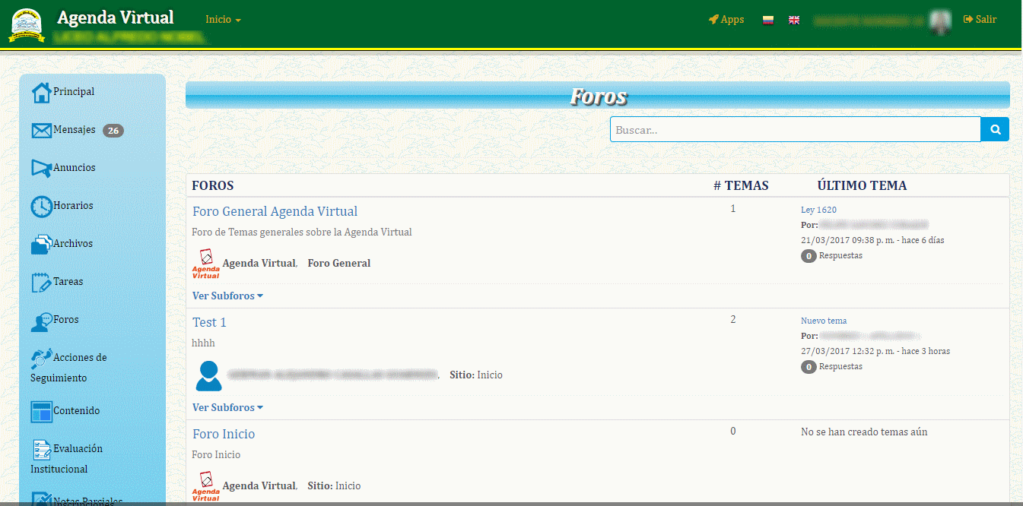The height and width of the screenshot is (506, 1023).
Task: Open Foros in sidebar
Action: tap(66, 320)
